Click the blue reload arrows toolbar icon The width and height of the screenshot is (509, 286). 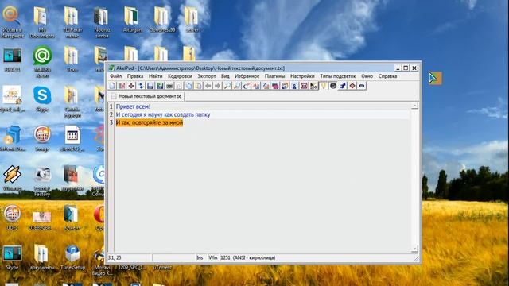(141, 86)
